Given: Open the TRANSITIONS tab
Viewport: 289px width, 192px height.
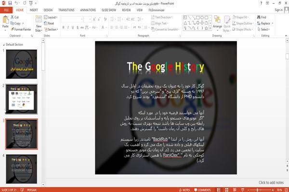Looking at the screenshot, I should click(x=66, y=10).
